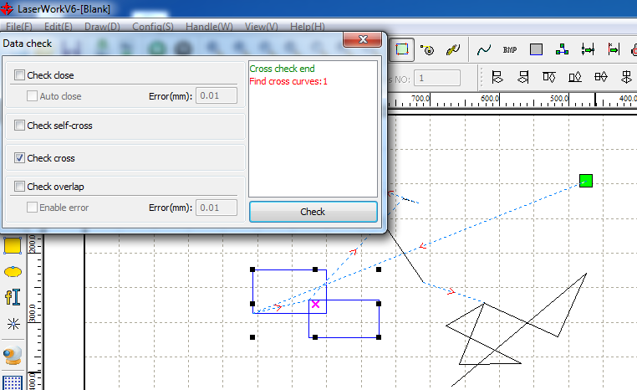Open the Draw(D) menu
This screenshot has height=390, width=637.
coord(102,27)
